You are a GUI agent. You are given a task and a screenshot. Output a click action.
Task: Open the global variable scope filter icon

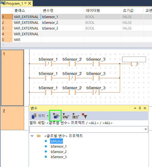[56, 116]
